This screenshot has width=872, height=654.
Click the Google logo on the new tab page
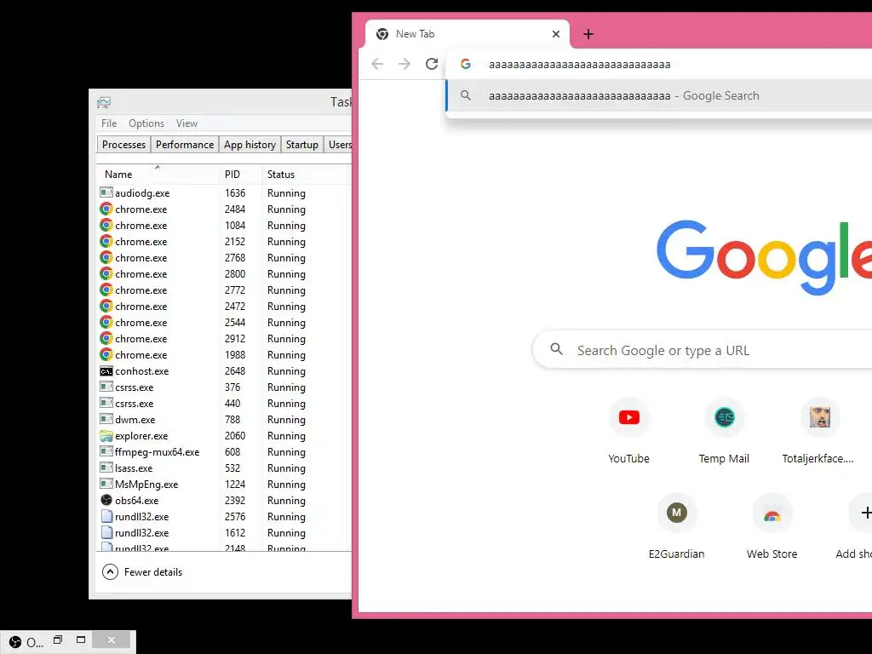pos(764,257)
